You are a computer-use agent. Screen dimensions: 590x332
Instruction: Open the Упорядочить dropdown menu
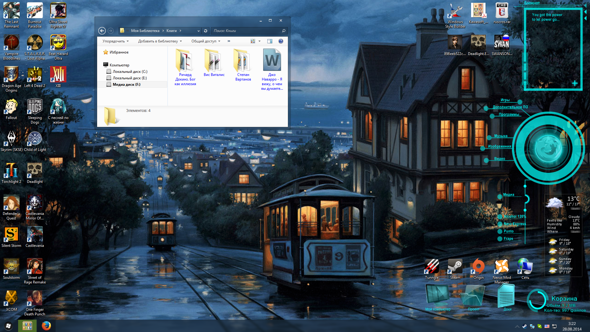[116, 41]
